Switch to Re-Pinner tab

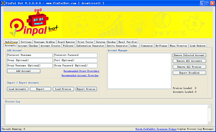point(162,46)
